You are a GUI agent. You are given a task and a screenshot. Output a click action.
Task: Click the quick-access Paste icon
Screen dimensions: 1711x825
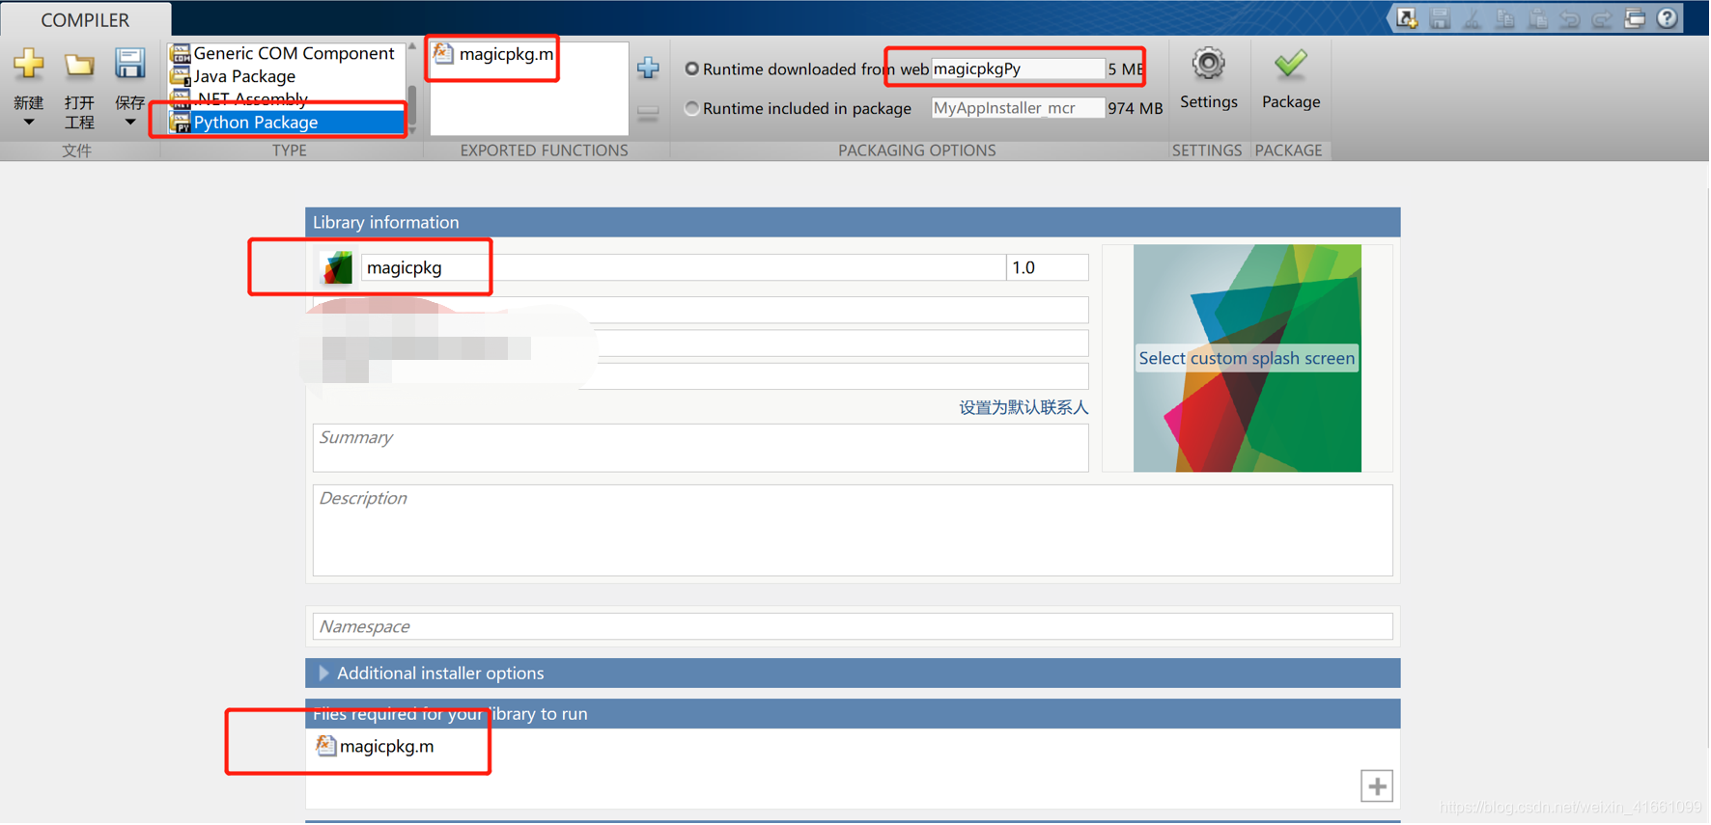[1538, 18]
